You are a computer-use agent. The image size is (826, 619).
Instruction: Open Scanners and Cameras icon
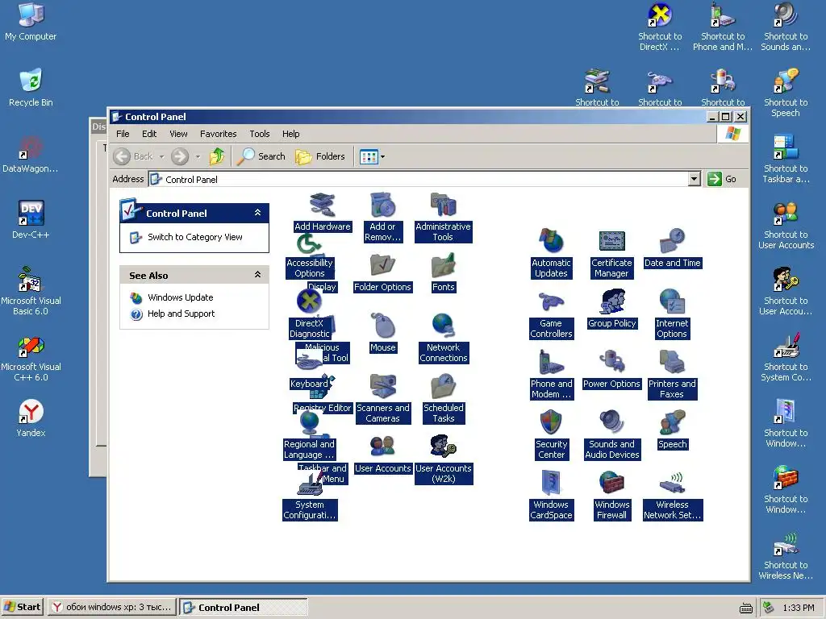coord(382,387)
